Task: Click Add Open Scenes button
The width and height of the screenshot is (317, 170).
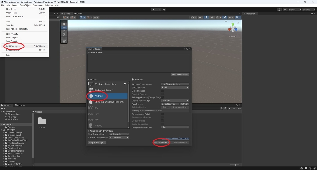Action: click(180, 75)
